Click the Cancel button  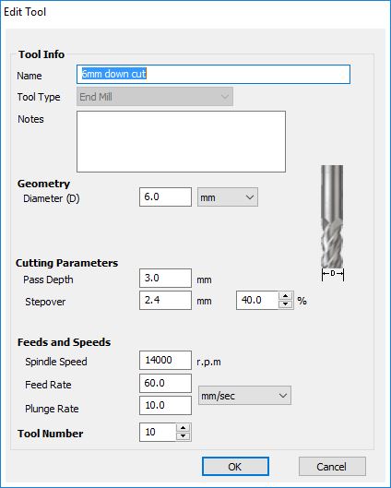[x=332, y=466]
